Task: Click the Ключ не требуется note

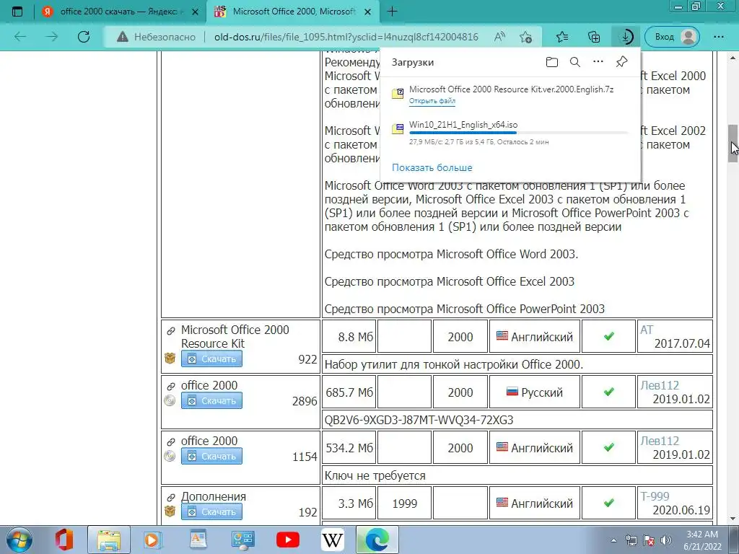Action: [x=375, y=475]
